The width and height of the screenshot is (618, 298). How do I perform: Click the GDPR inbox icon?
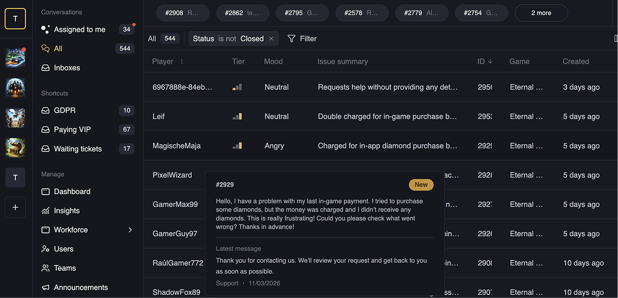click(45, 111)
